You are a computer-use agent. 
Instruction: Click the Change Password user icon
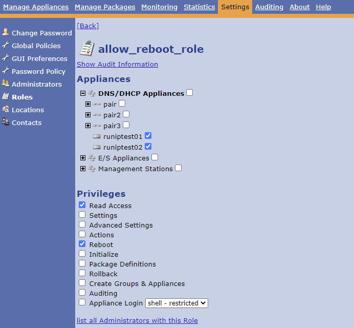[6, 32]
